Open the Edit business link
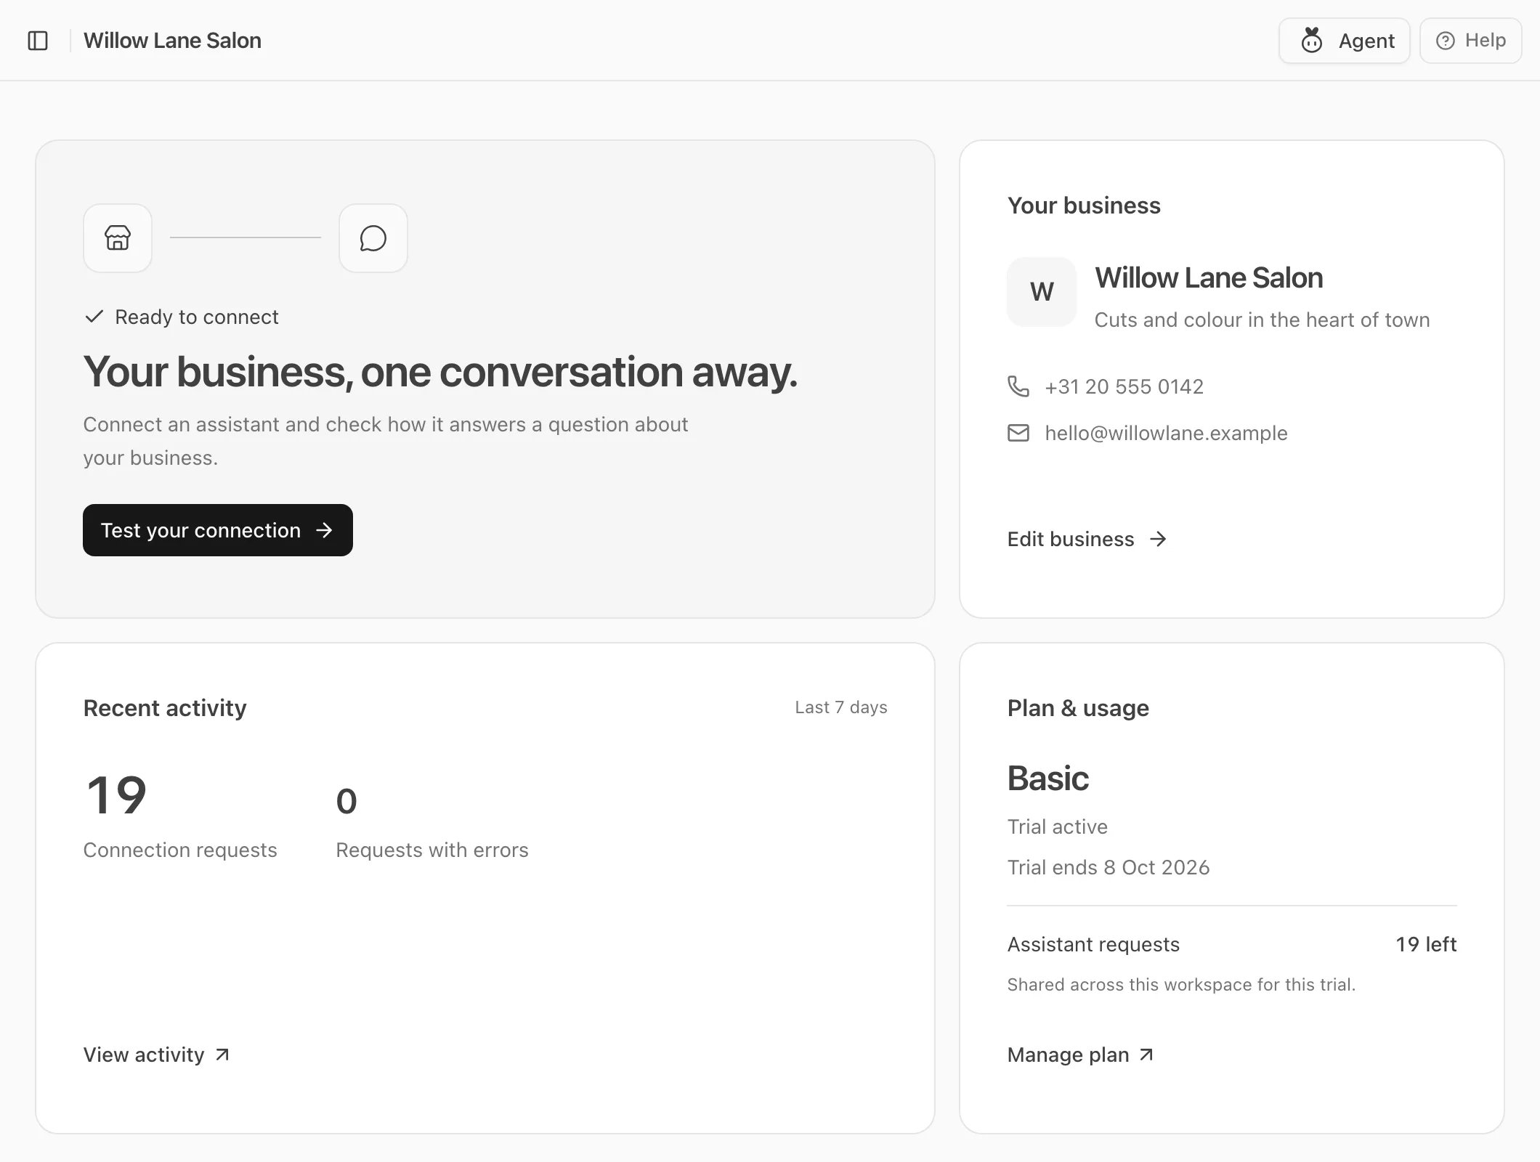 [1087, 539]
